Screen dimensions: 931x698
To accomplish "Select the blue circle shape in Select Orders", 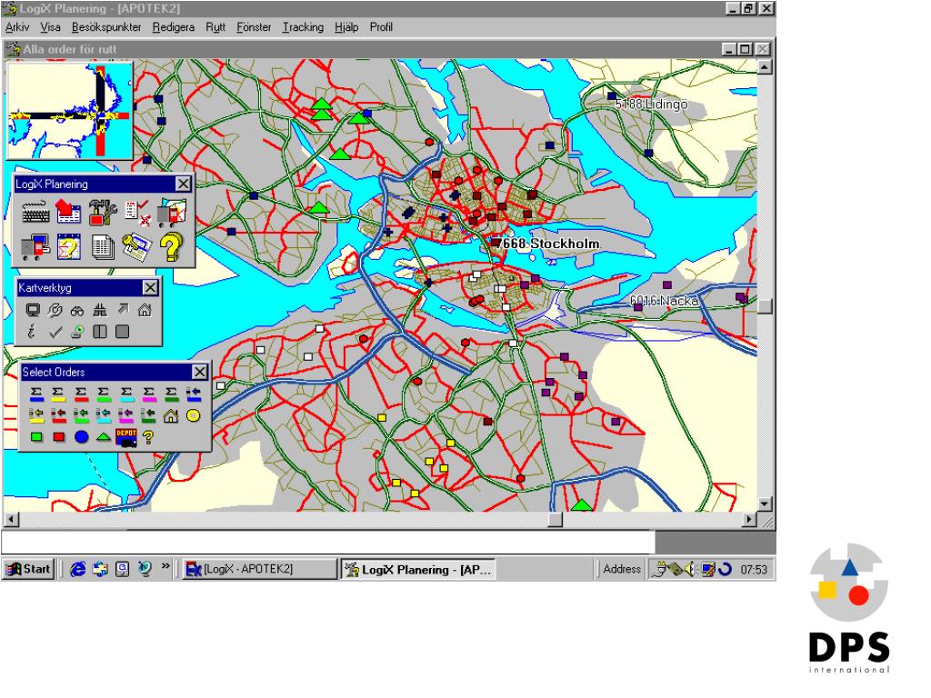I will pyautogui.click(x=81, y=437).
